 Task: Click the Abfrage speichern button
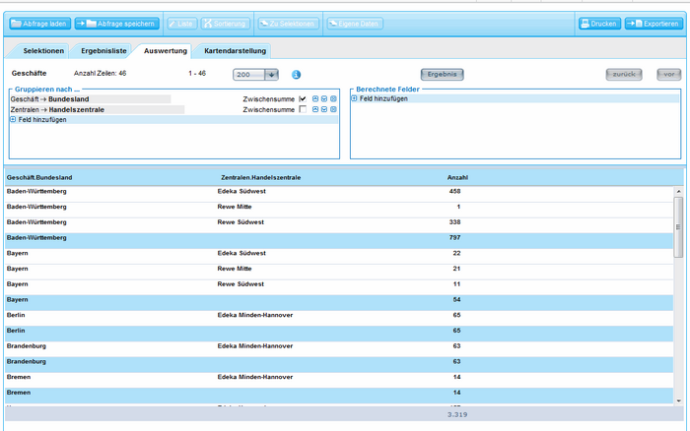pyautogui.click(x=115, y=23)
